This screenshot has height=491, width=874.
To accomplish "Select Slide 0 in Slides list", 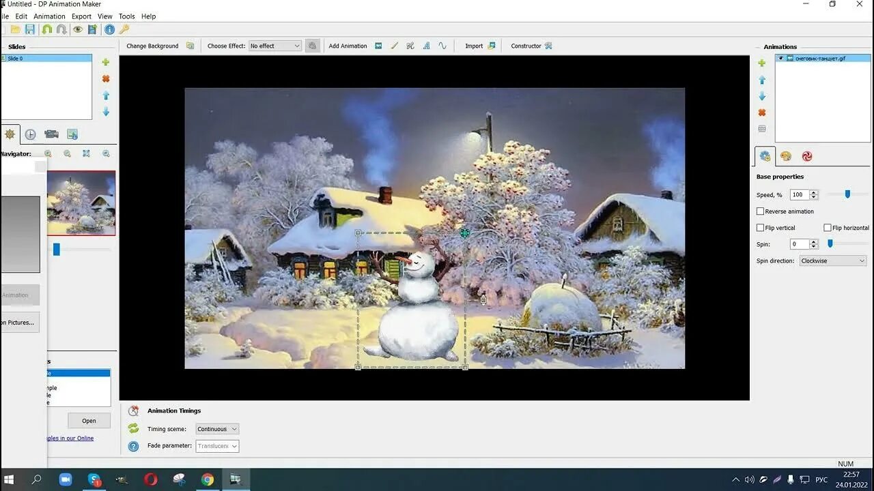I will click(46, 59).
